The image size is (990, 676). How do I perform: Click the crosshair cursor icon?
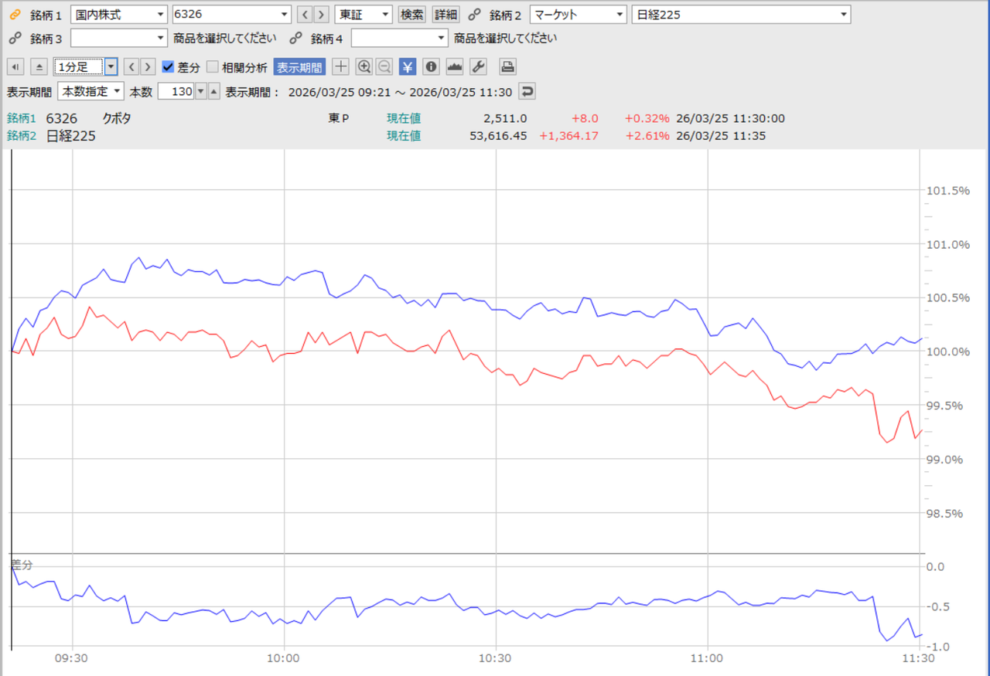[340, 67]
